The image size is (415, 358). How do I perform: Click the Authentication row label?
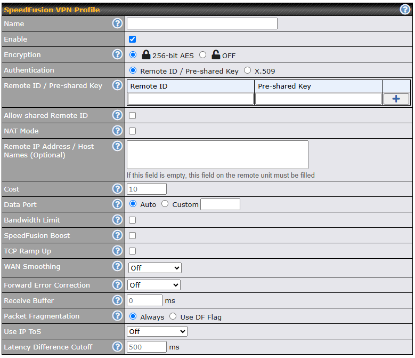point(29,70)
